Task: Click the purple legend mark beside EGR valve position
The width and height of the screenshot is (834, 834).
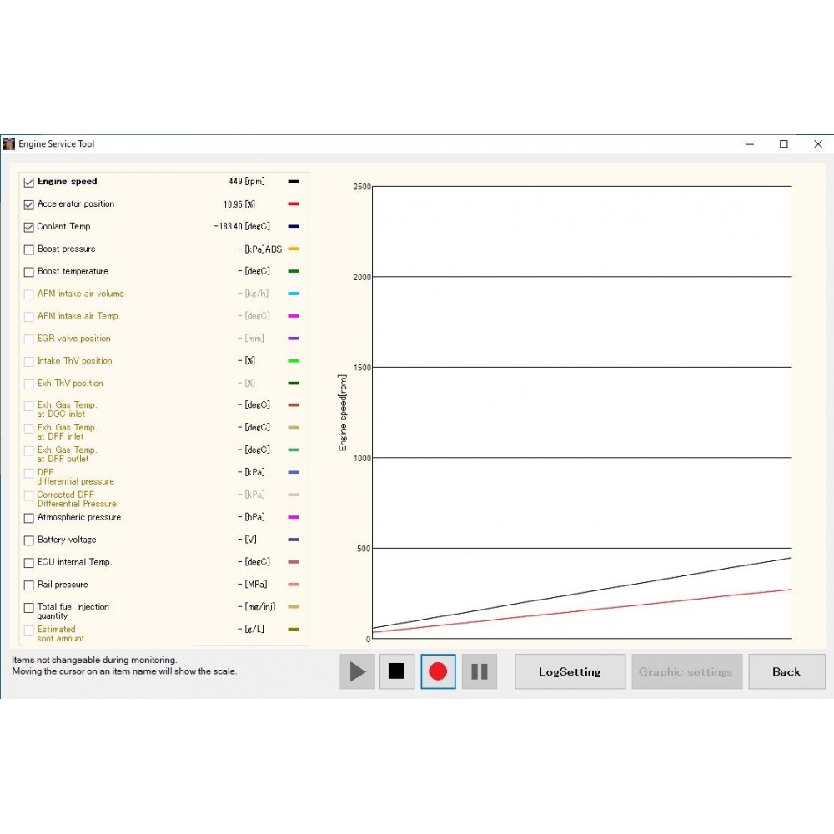Action: (x=292, y=338)
